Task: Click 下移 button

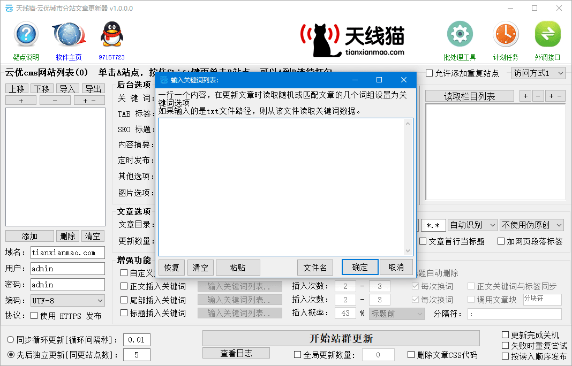Action: [42, 89]
